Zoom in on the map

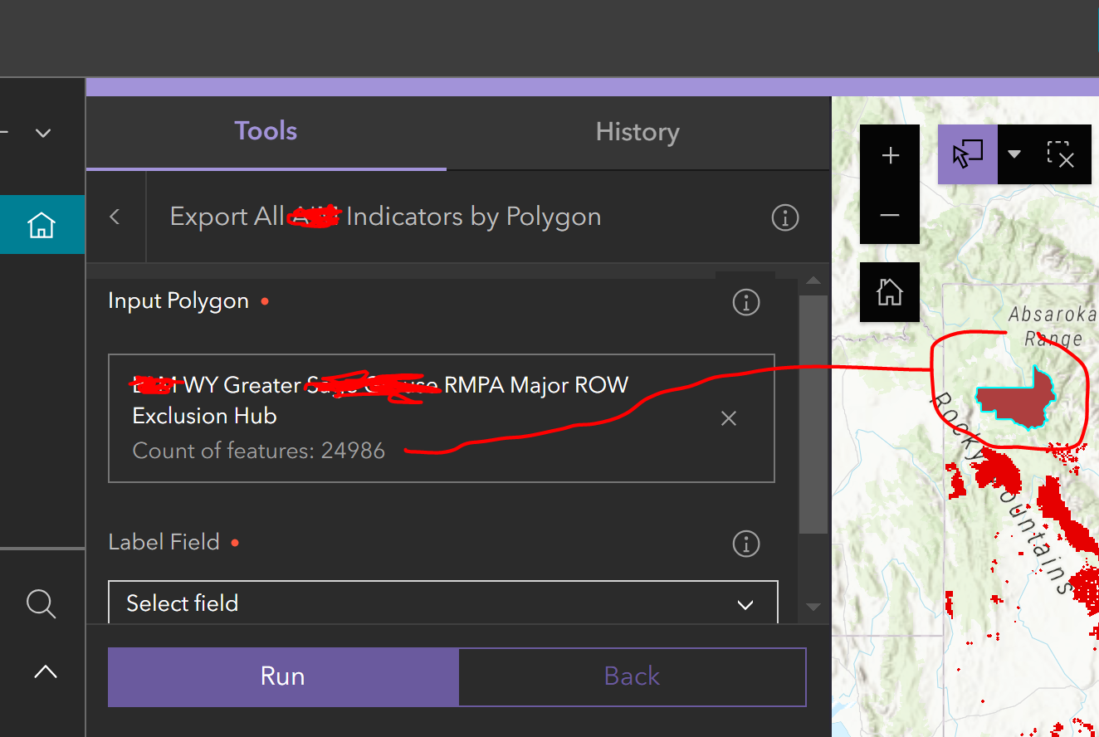click(890, 154)
